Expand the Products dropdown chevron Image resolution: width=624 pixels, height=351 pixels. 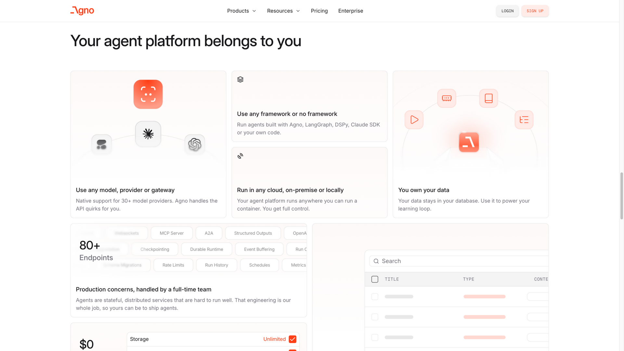[x=254, y=11]
